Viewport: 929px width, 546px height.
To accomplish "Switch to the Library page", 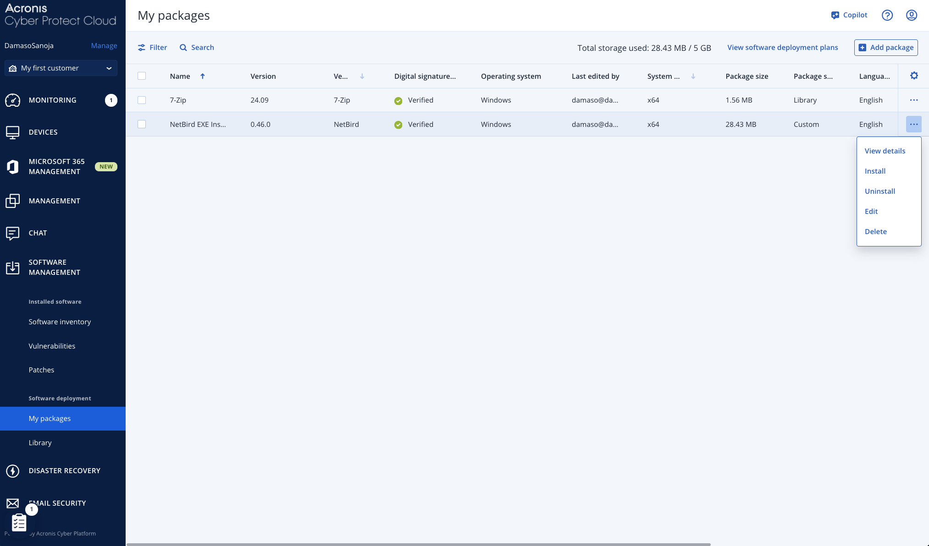I will click(40, 442).
